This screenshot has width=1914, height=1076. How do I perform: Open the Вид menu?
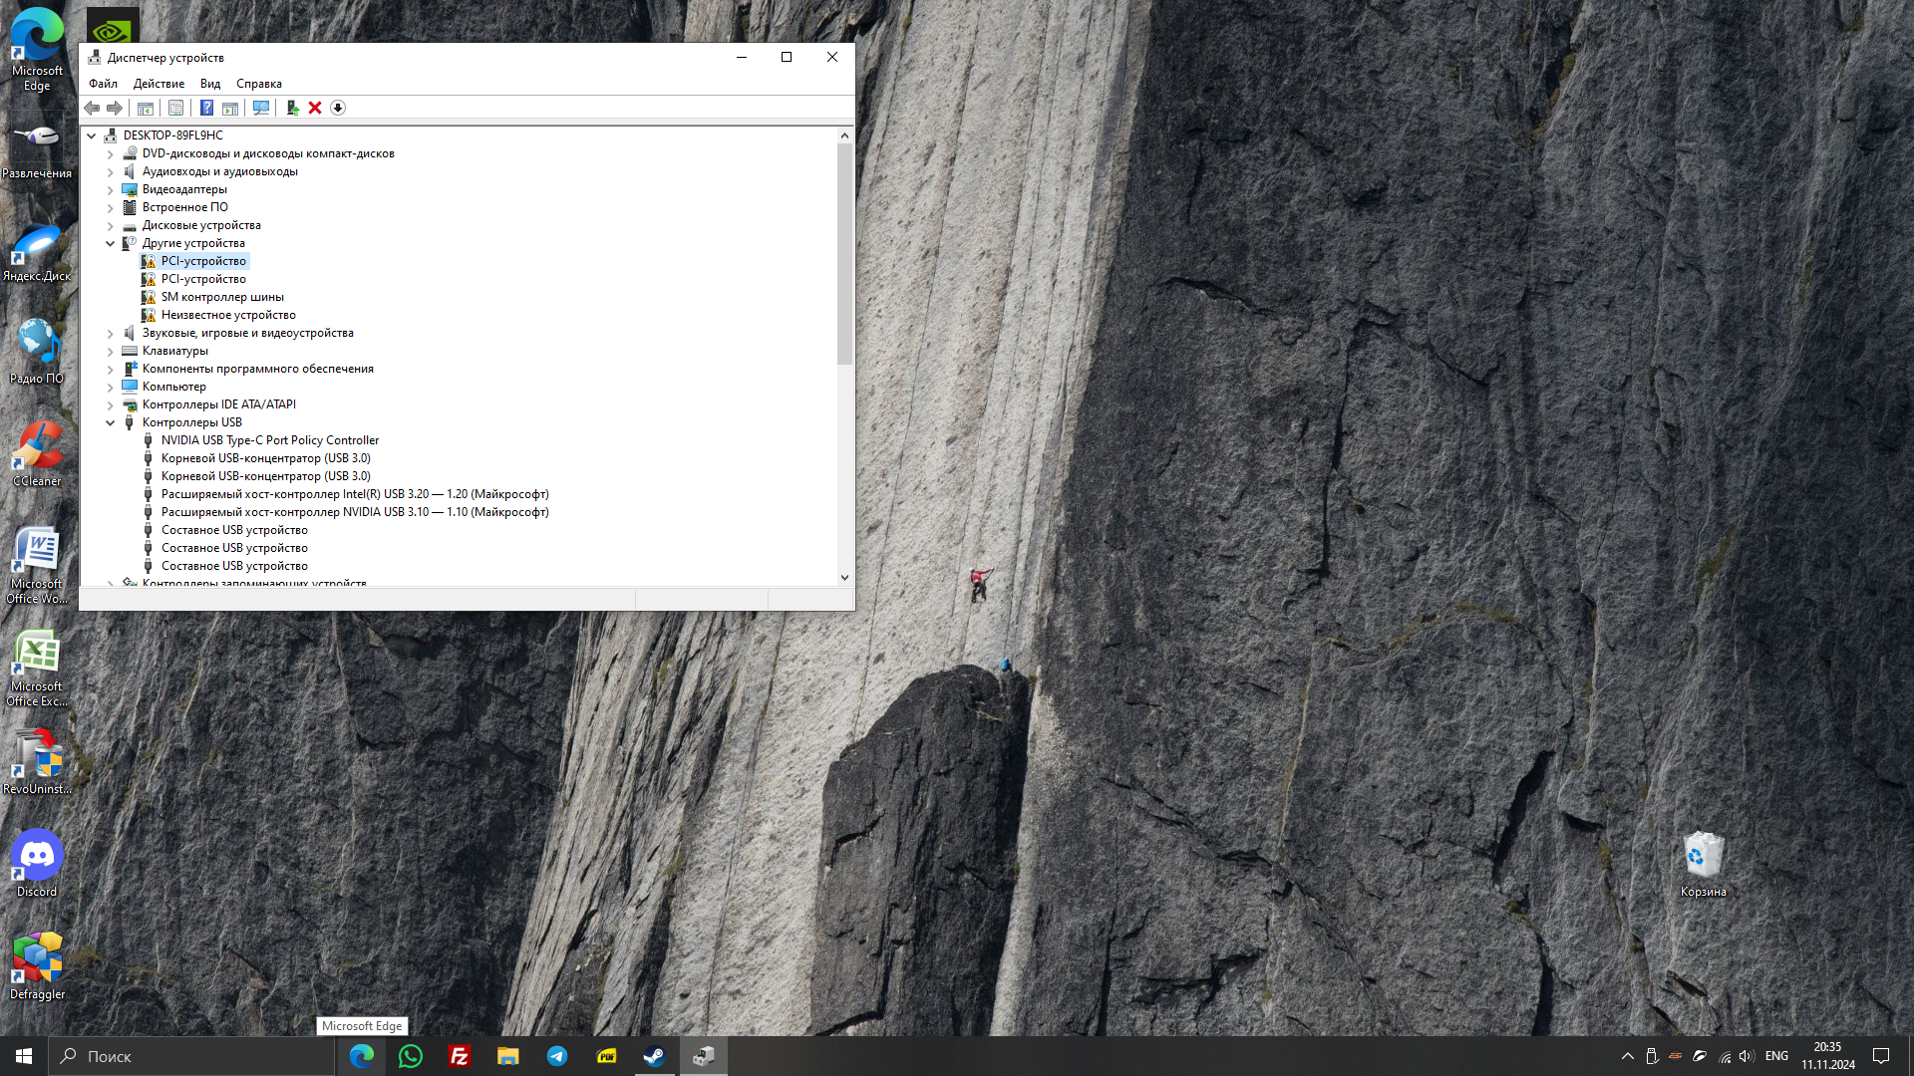(209, 84)
